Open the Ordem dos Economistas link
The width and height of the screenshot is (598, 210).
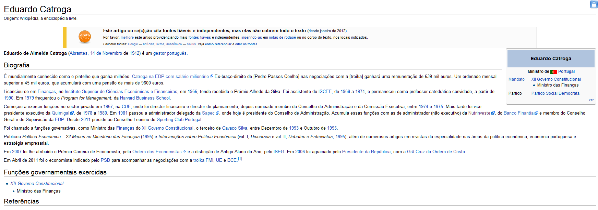pos(157,152)
